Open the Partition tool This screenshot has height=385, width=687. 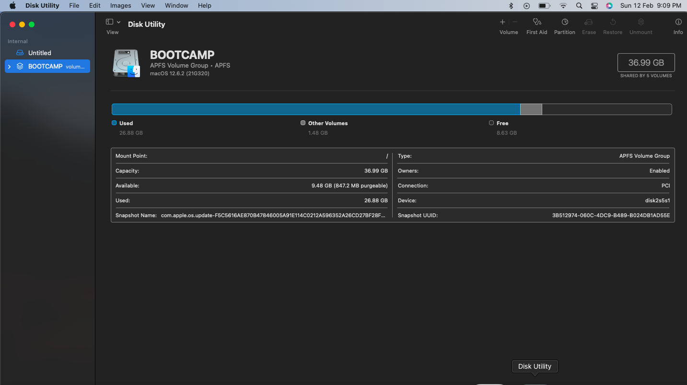coord(564,24)
